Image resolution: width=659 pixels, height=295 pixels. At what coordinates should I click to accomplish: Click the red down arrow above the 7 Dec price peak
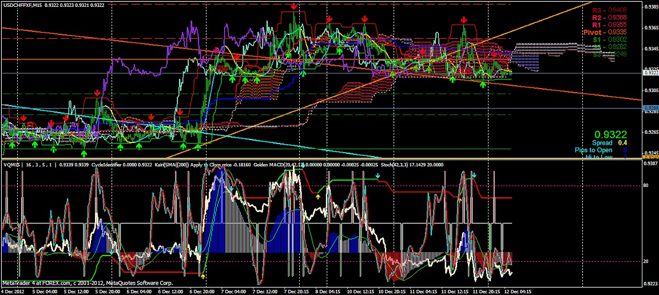coord(293,6)
